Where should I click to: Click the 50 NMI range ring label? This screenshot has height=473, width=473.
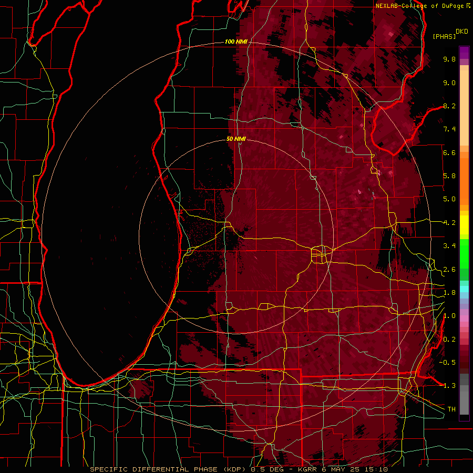click(236, 139)
